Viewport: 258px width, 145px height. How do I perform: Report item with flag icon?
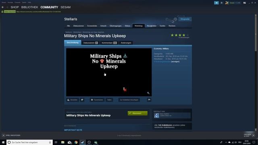[x=149, y=100]
